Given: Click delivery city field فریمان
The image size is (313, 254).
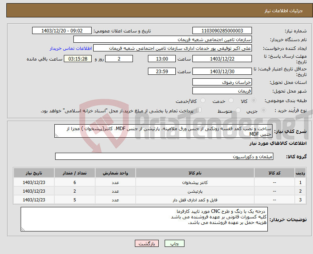Looking at the screenshot, I should (222, 91).
